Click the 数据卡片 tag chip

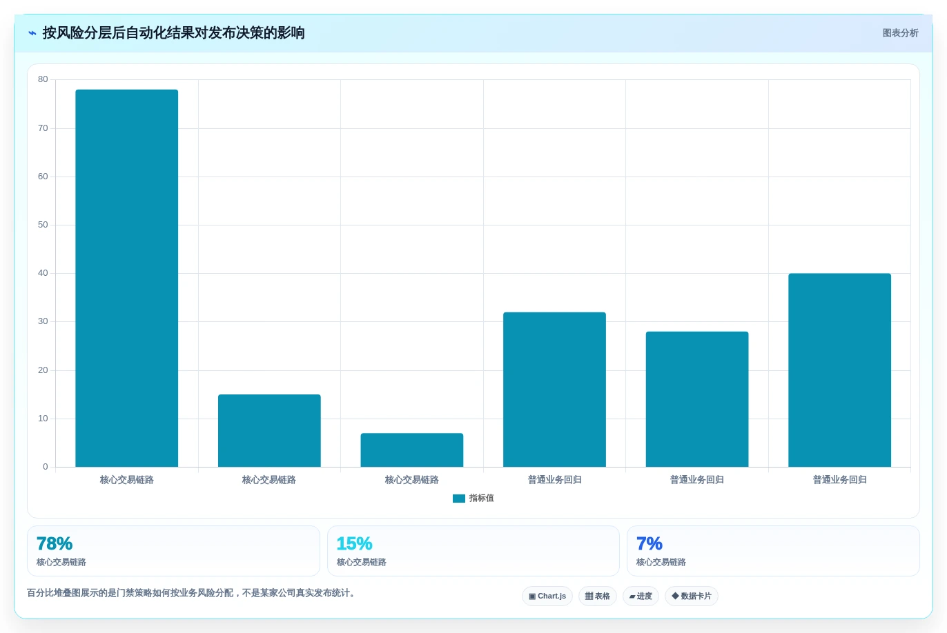692,596
